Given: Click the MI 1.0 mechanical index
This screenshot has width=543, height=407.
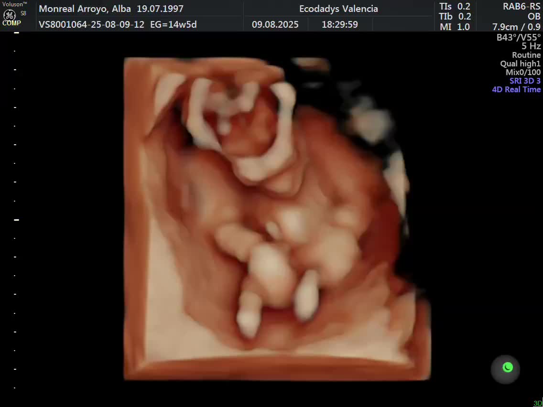Looking at the screenshot, I should [455, 27].
